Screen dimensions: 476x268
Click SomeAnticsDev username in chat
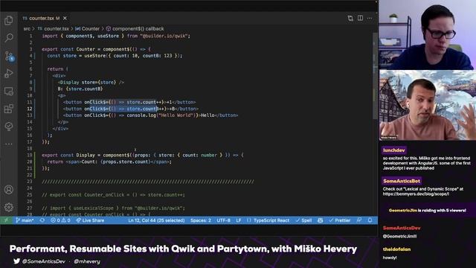click(402, 228)
